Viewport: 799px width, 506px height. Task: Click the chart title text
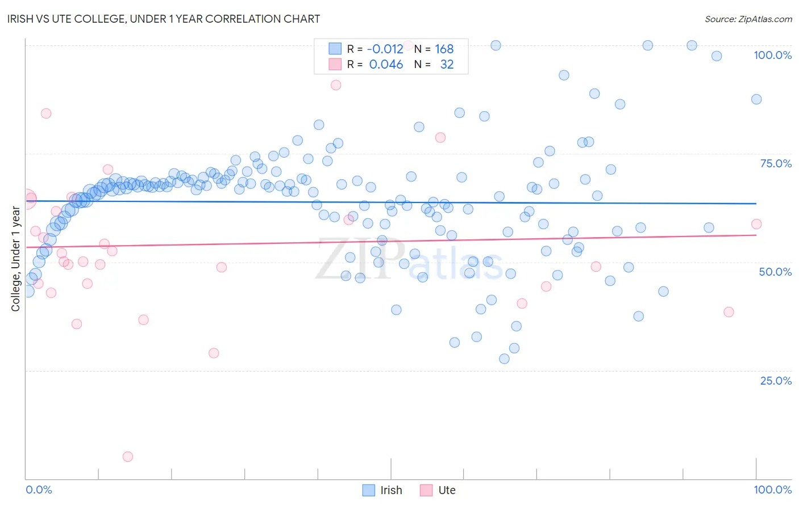coord(164,19)
